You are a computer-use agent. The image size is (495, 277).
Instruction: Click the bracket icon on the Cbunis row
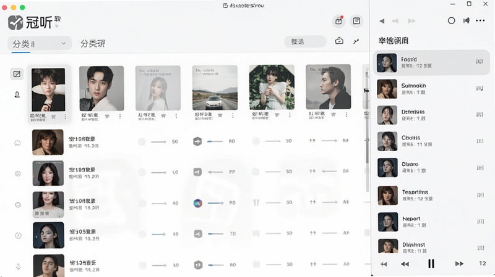tap(480, 141)
